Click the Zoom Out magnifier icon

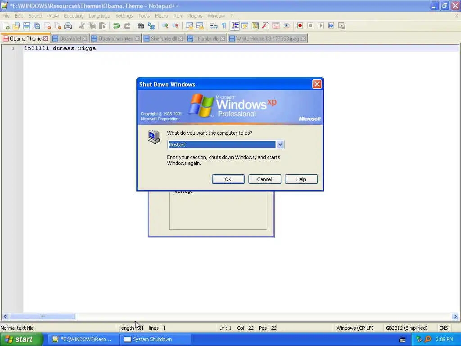pos(176,26)
